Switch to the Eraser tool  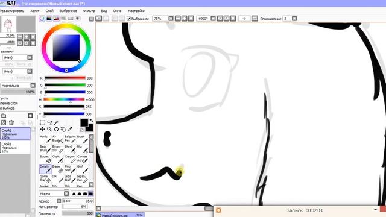pos(58,169)
